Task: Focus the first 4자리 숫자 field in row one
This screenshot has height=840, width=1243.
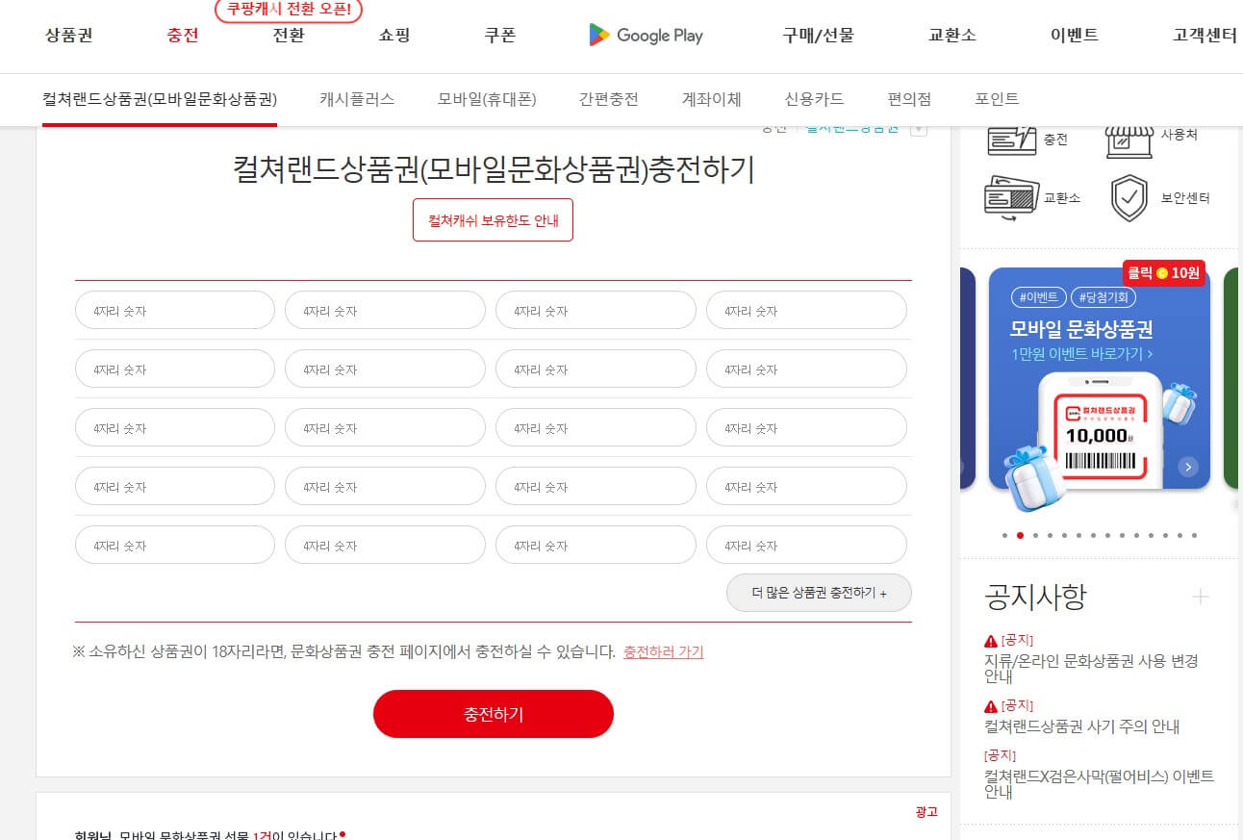Action: (175, 311)
